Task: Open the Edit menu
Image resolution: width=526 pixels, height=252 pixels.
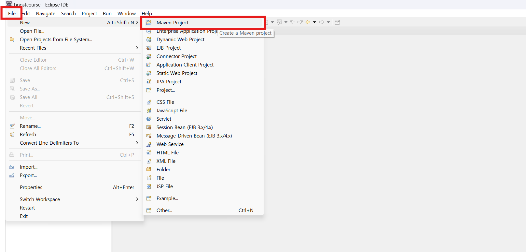Action: [26, 14]
